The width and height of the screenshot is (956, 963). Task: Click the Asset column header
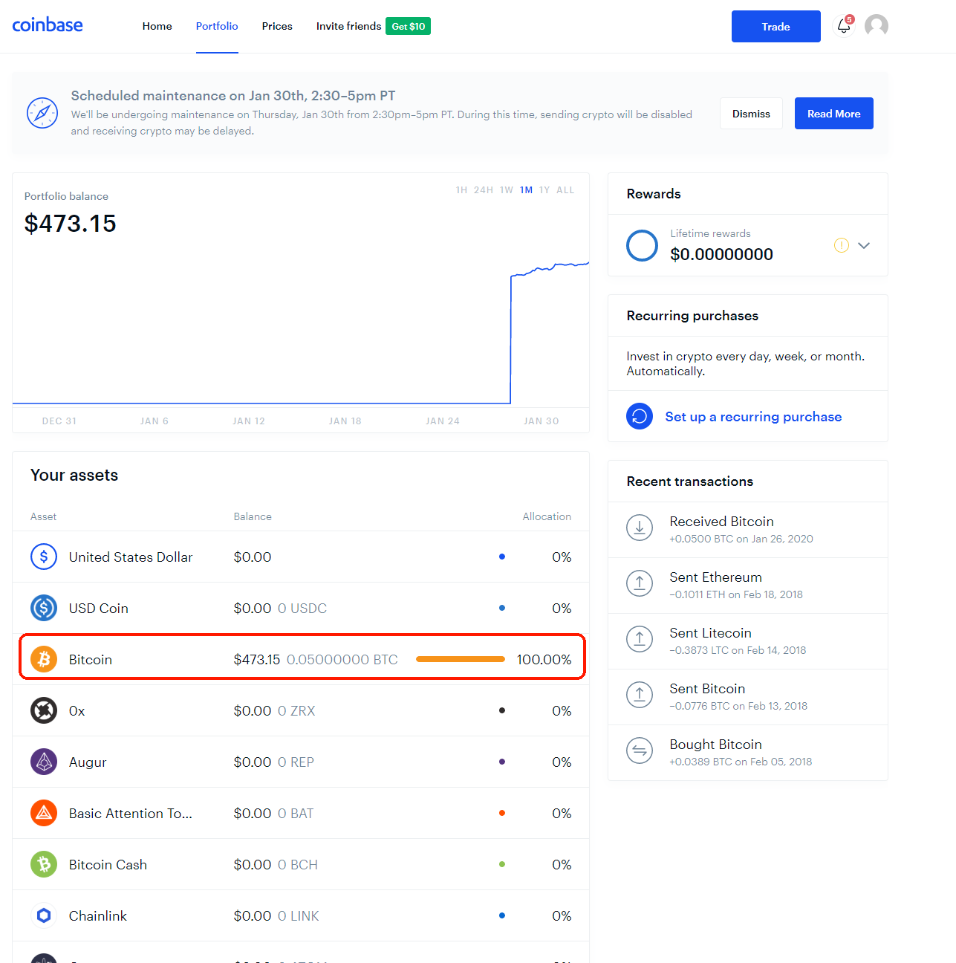(x=44, y=516)
